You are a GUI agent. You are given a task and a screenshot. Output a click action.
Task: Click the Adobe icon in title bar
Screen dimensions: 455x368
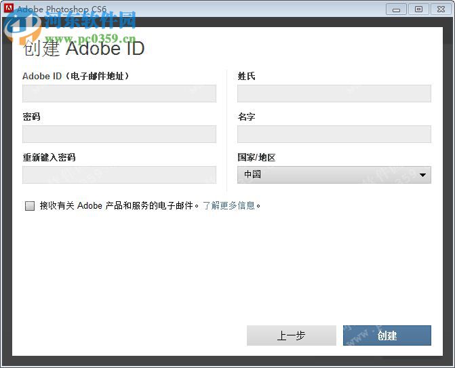click(x=8, y=8)
